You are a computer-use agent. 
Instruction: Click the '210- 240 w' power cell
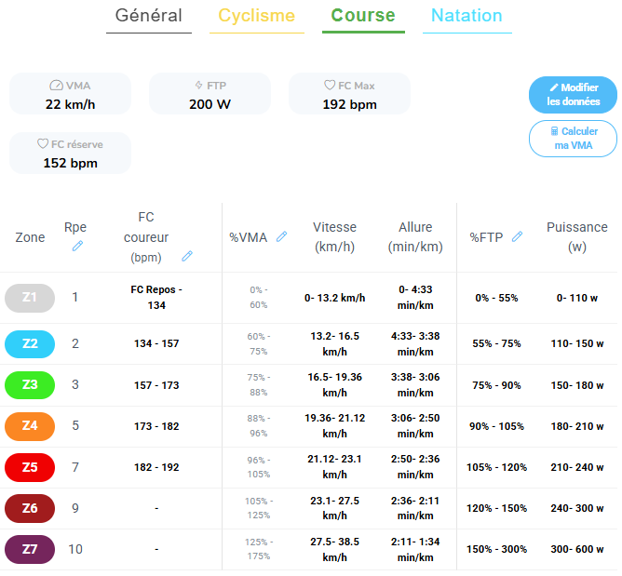coord(577,467)
